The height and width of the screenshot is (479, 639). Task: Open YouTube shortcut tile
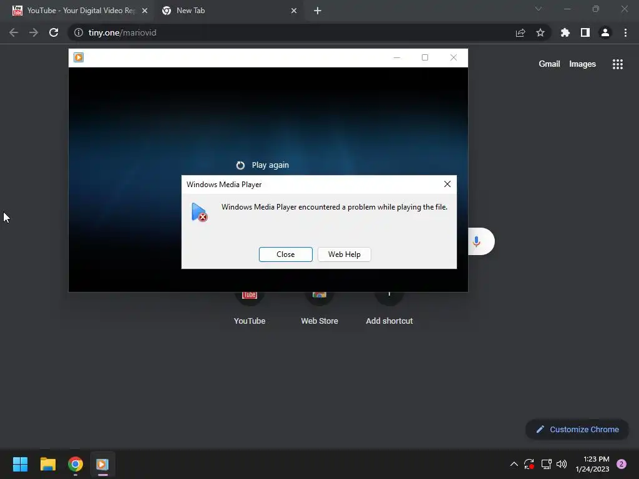(x=250, y=308)
